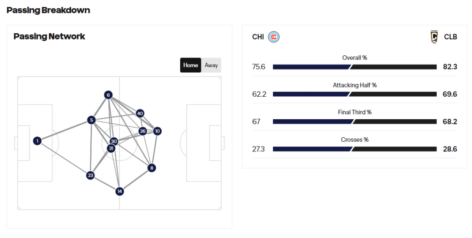The image size is (472, 238).
Task: Click the CHI team abbreviation
Action: click(258, 37)
